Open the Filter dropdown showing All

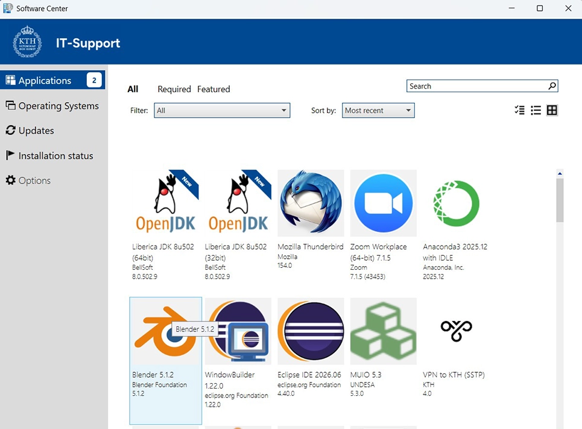point(222,110)
